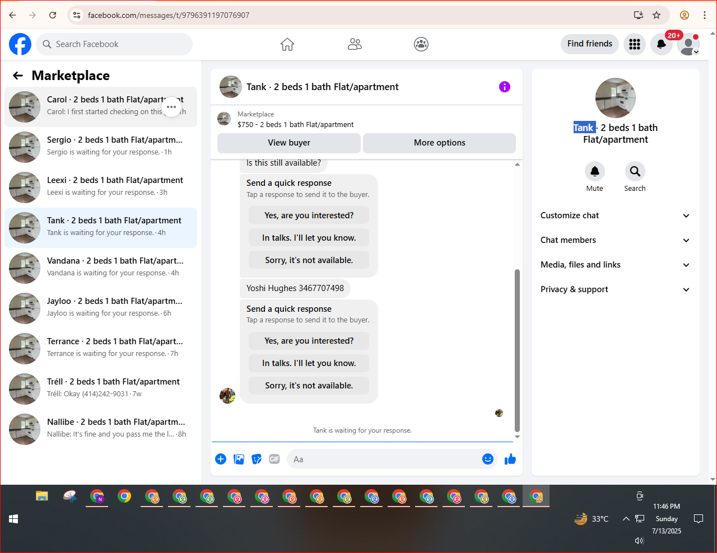This screenshot has width=717, height=553.
Task: Open Chrome three-dot menu
Action: tap(705, 15)
